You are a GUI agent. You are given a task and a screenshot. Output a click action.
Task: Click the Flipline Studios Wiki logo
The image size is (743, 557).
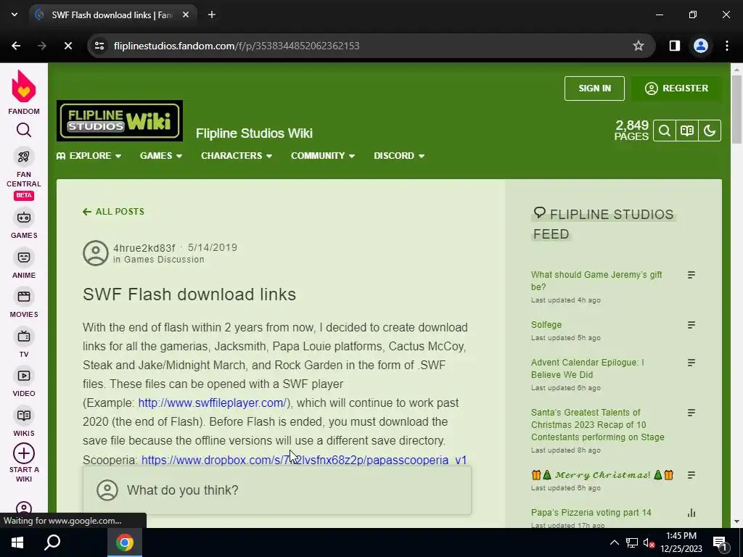120,121
